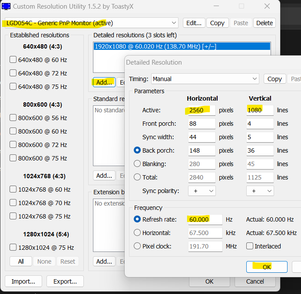
Task: Enable 640x480 @ 72 Hz resolution
Action: coord(13,73)
